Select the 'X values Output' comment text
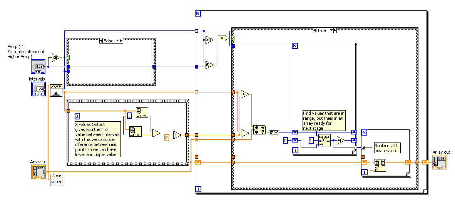 97,139
